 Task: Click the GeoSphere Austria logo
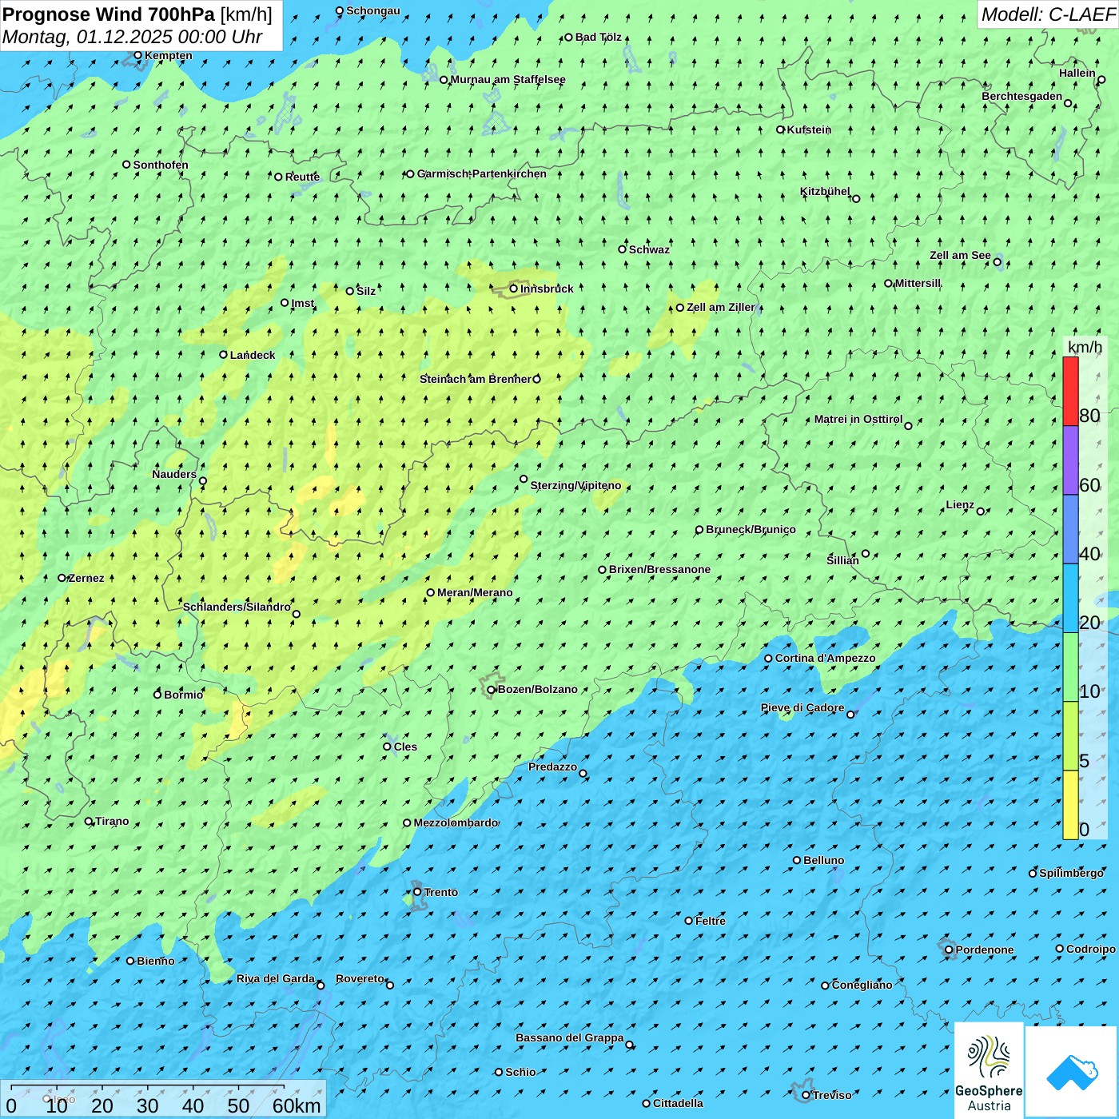click(989, 1069)
